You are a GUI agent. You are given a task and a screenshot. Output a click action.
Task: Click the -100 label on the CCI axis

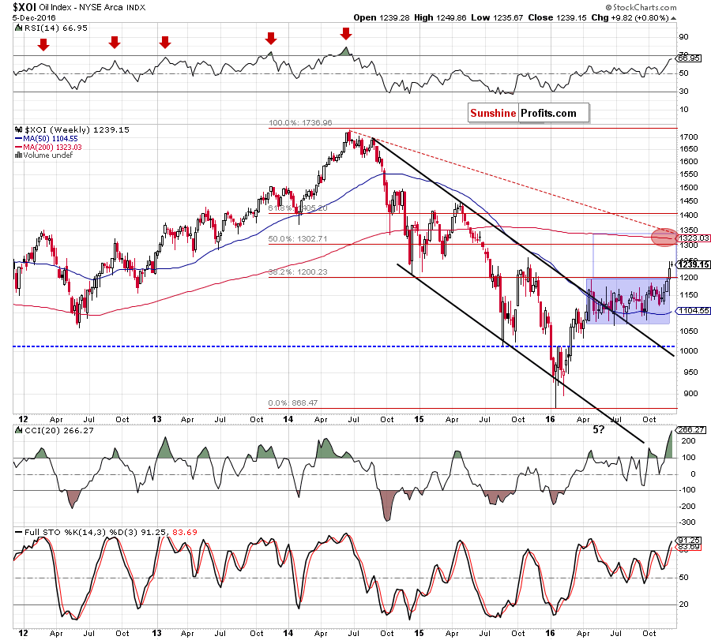[x=687, y=489]
